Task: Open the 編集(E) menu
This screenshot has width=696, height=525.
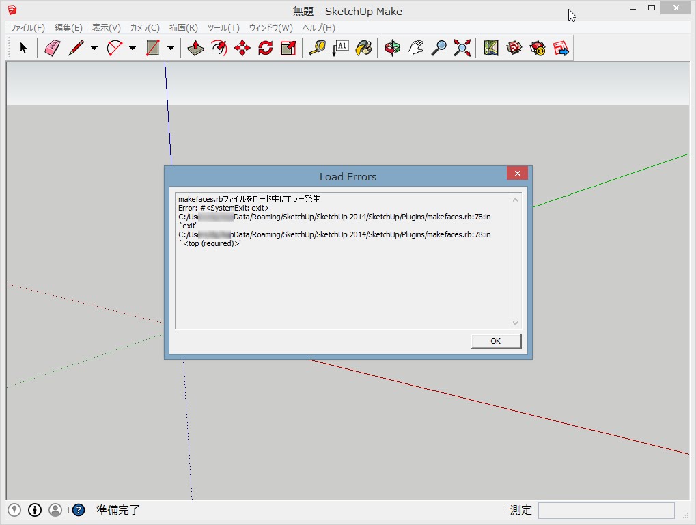Action: (68, 27)
